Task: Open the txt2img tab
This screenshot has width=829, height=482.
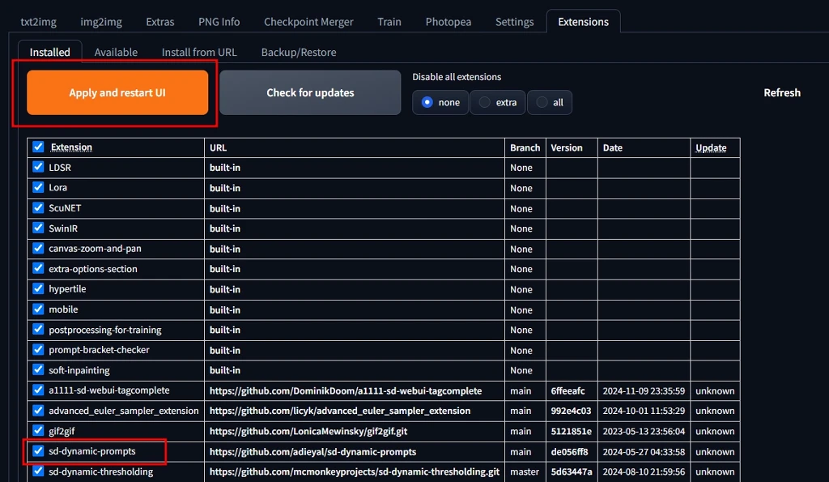Action: tap(39, 22)
